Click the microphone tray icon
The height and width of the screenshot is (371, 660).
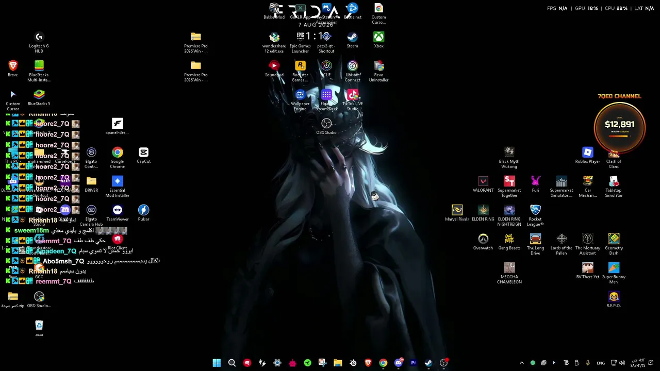coord(587,363)
